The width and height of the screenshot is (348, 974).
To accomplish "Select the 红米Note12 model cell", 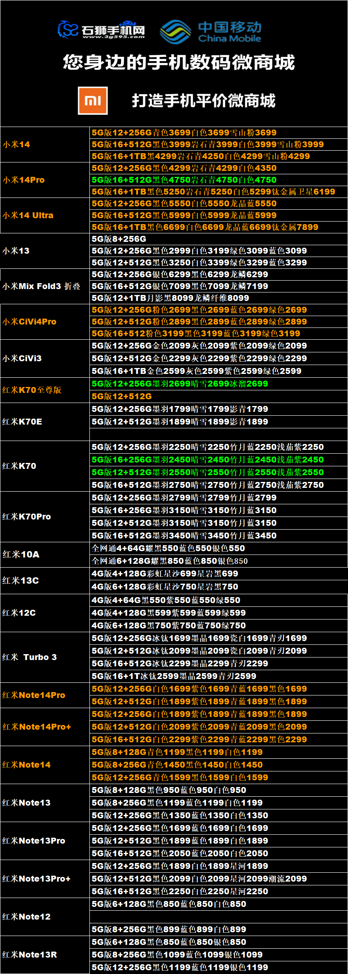I will point(45,917).
